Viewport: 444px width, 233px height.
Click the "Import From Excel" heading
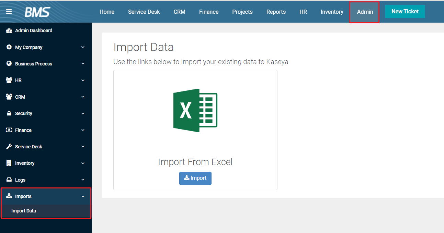pos(195,162)
